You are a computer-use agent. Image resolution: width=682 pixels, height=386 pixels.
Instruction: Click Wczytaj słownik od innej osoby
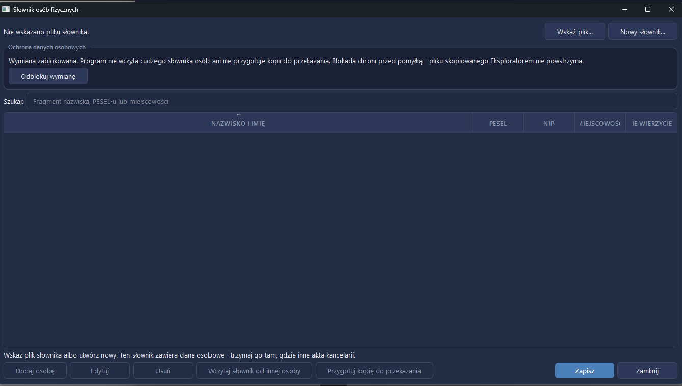pos(254,371)
